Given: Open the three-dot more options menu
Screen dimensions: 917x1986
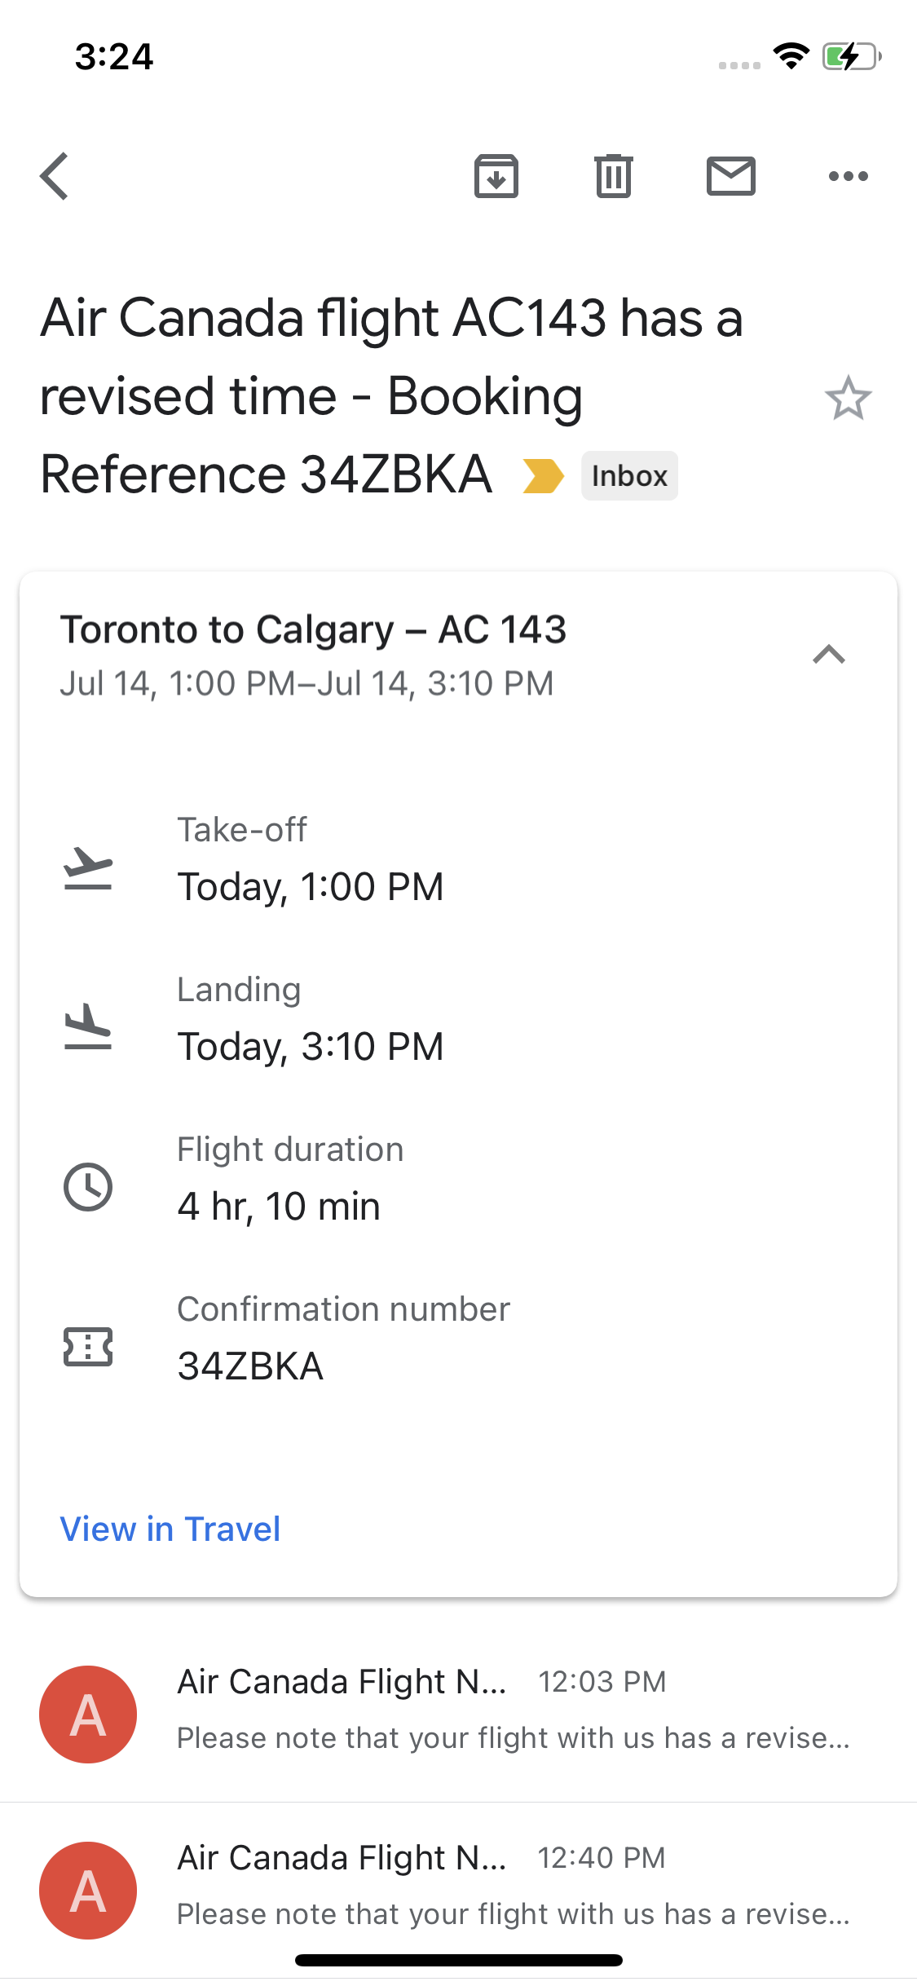Looking at the screenshot, I should 848,176.
